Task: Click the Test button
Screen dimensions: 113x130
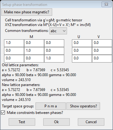Action: point(22,122)
